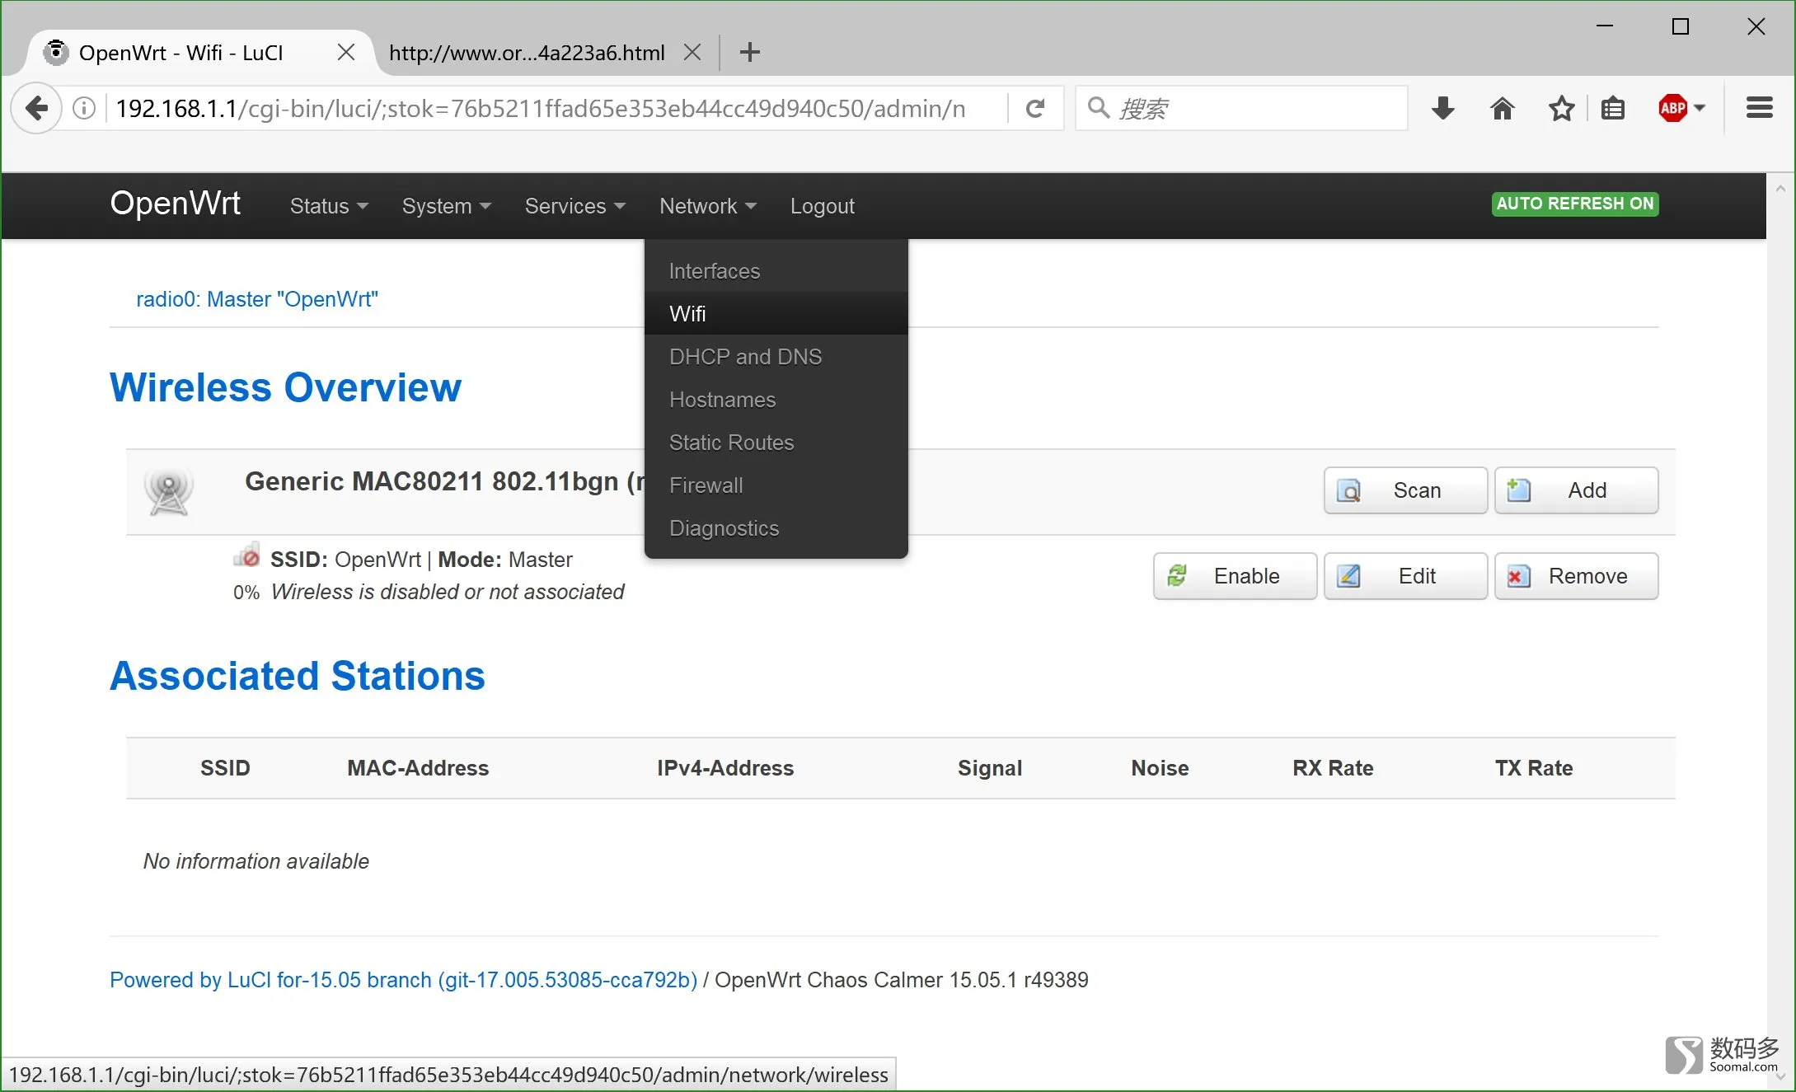The width and height of the screenshot is (1796, 1092).
Task: Click the Scan button
Action: tap(1405, 490)
